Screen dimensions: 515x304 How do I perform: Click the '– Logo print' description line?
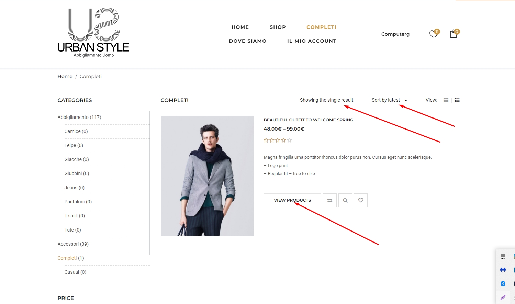(276, 166)
